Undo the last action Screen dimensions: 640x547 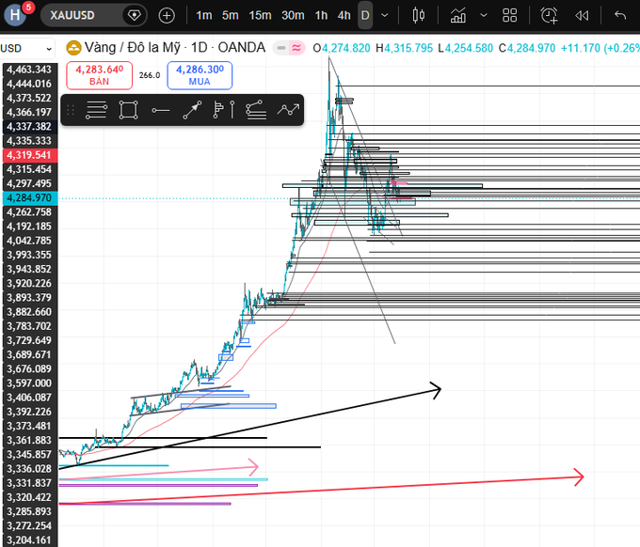(620, 15)
